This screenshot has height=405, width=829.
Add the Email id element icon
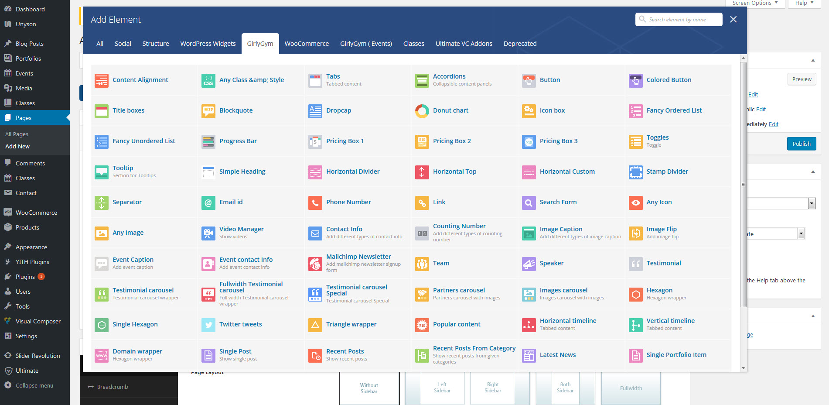208,202
